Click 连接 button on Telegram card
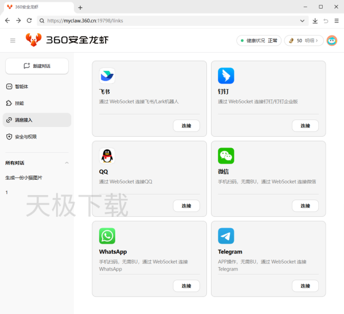 point(305,285)
